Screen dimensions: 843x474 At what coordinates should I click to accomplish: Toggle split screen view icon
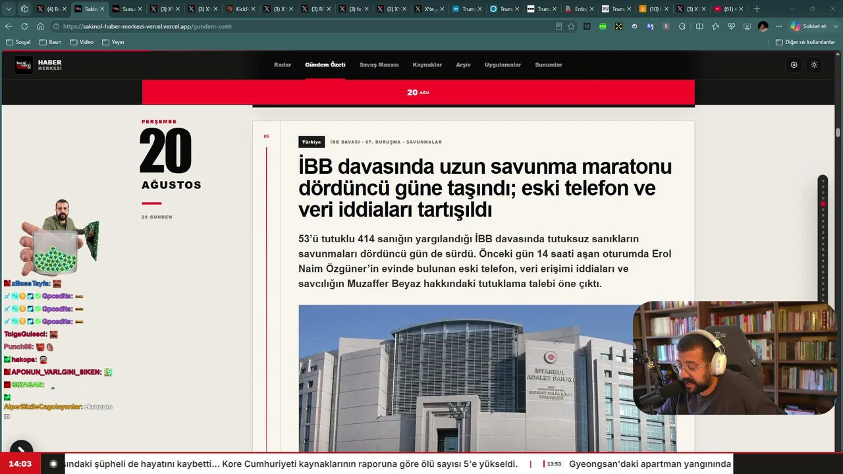pos(699,26)
